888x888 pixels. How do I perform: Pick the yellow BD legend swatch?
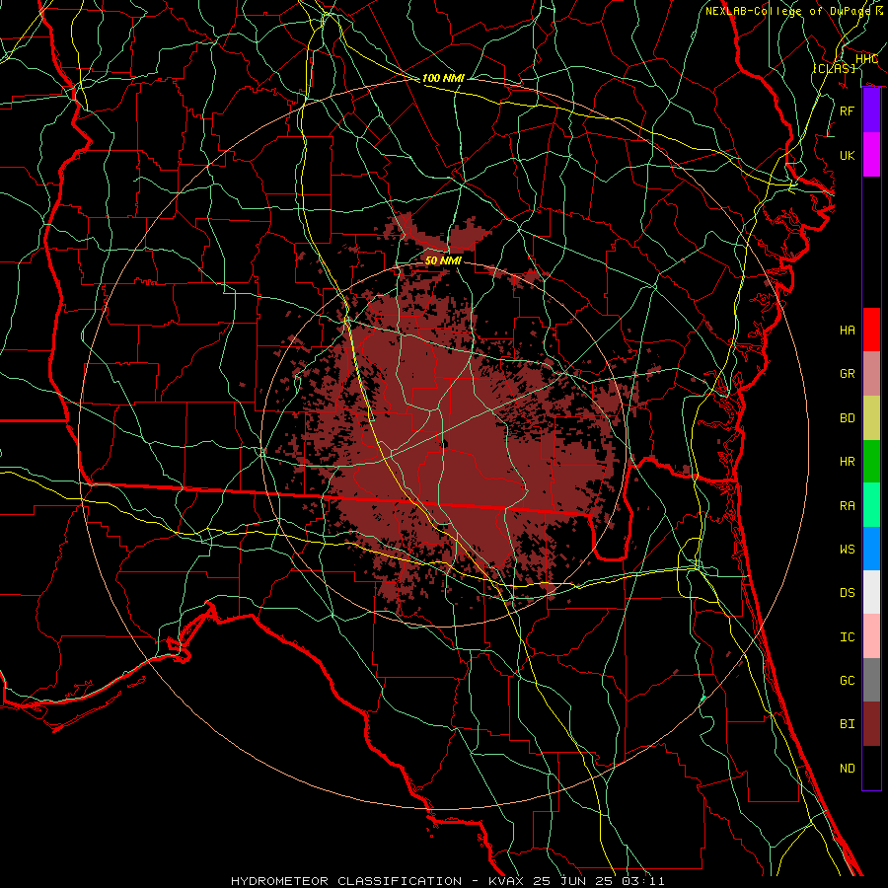pos(871,417)
